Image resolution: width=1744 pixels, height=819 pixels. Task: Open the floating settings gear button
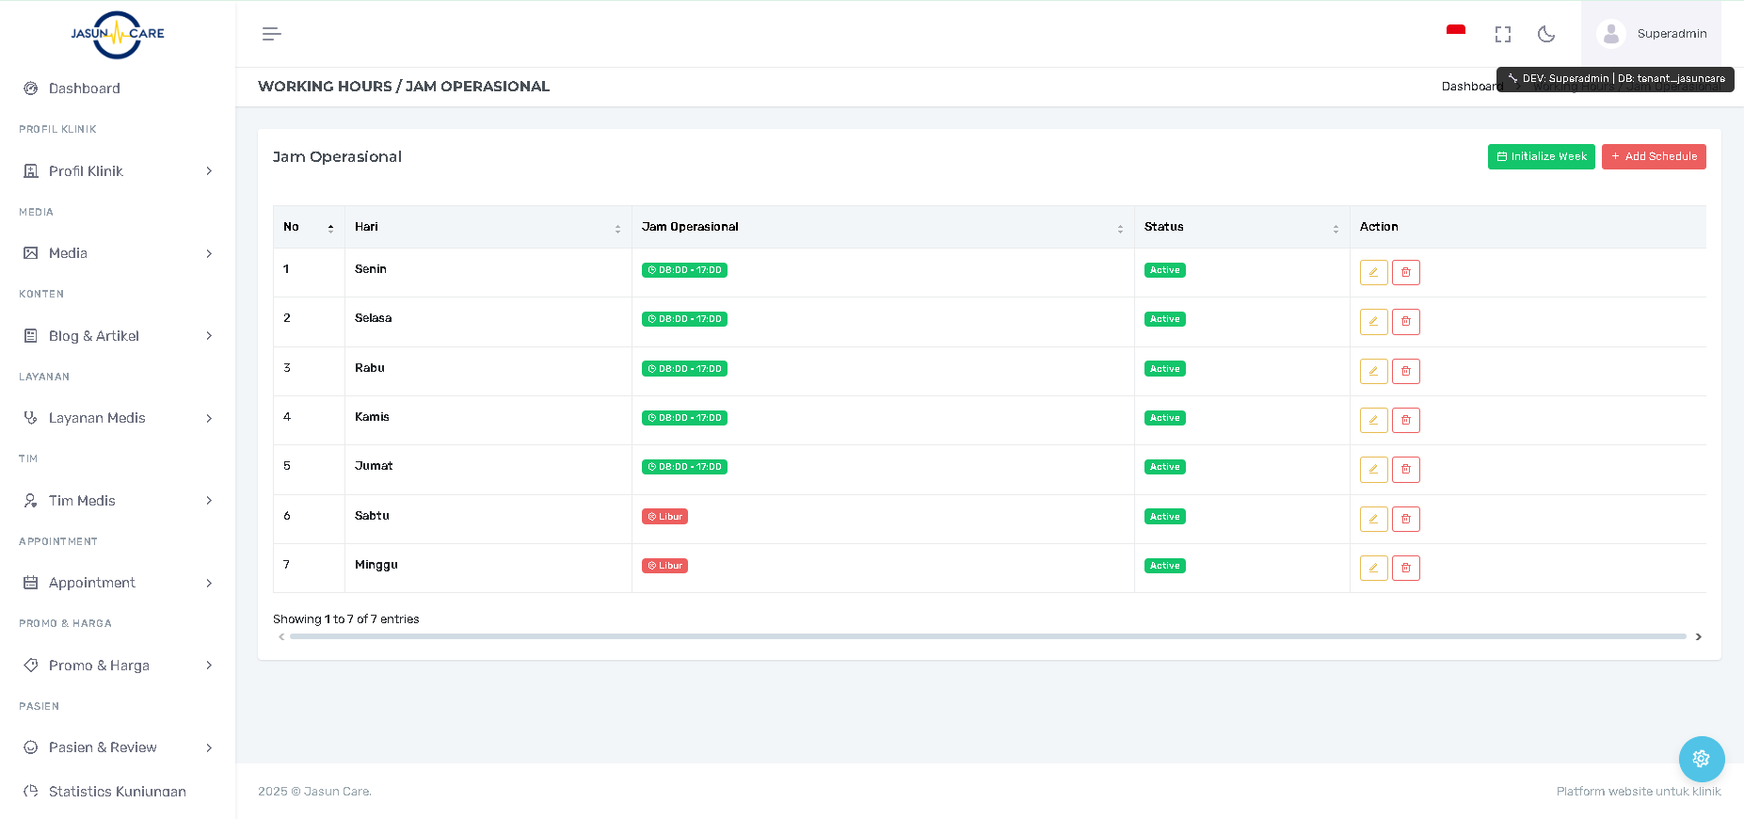coord(1701,759)
